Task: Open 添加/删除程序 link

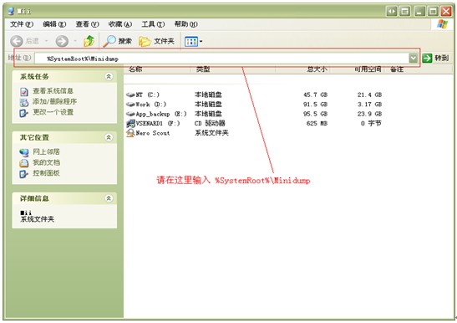Action: coord(54,101)
